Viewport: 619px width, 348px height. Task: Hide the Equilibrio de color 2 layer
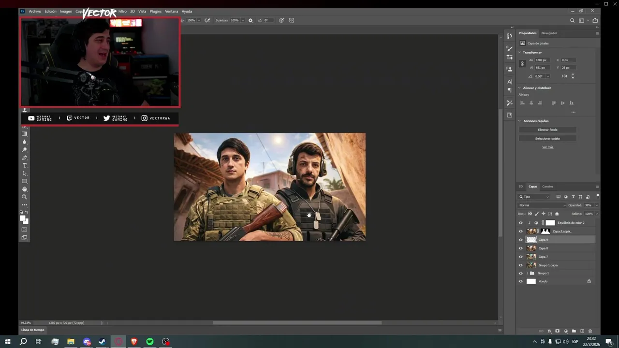(521, 223)
